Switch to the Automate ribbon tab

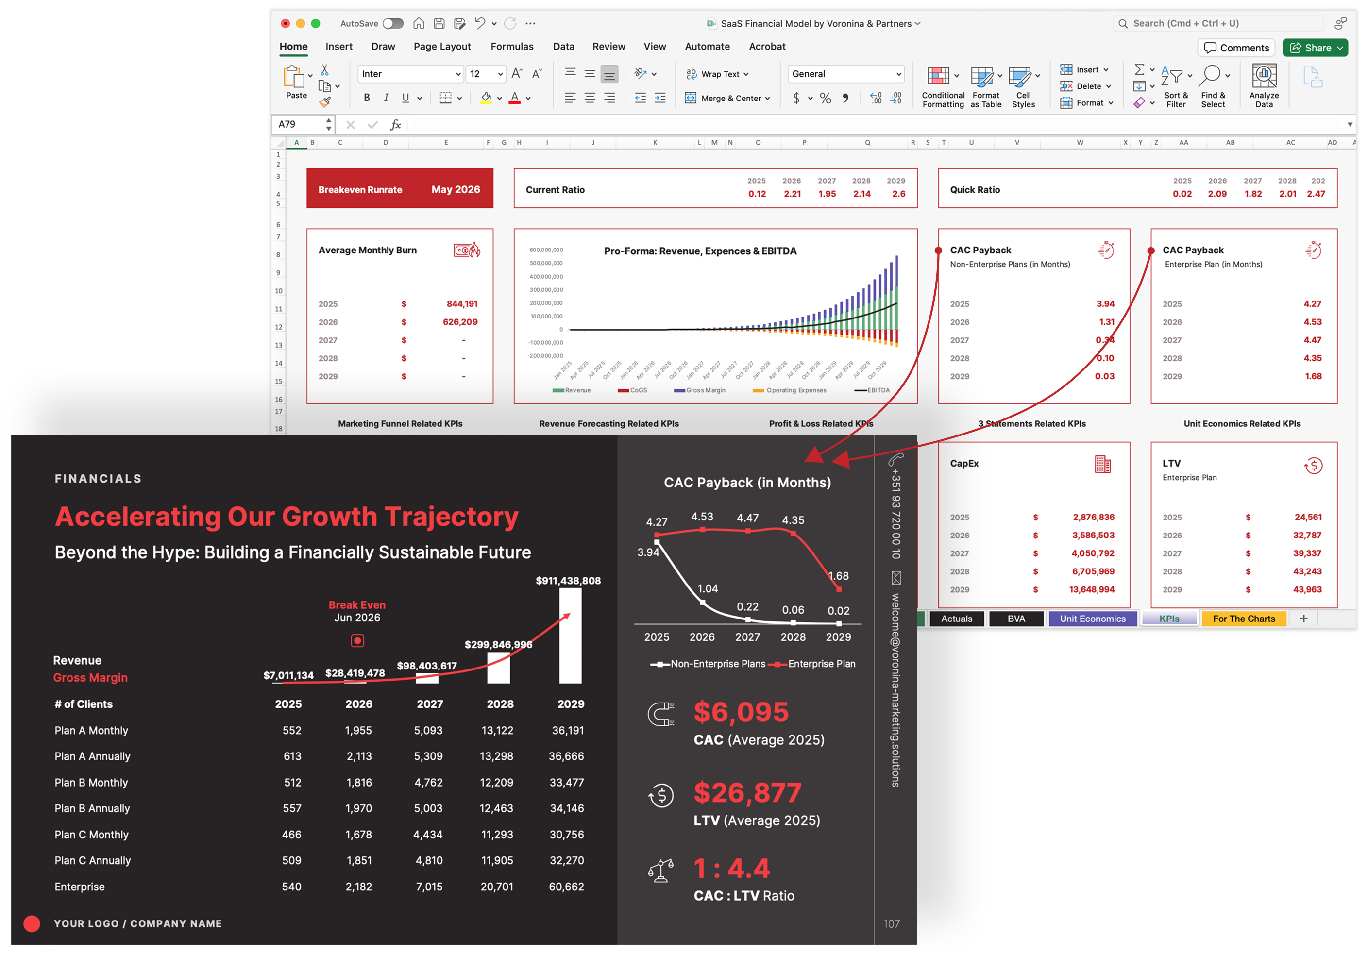coord(707,47)
